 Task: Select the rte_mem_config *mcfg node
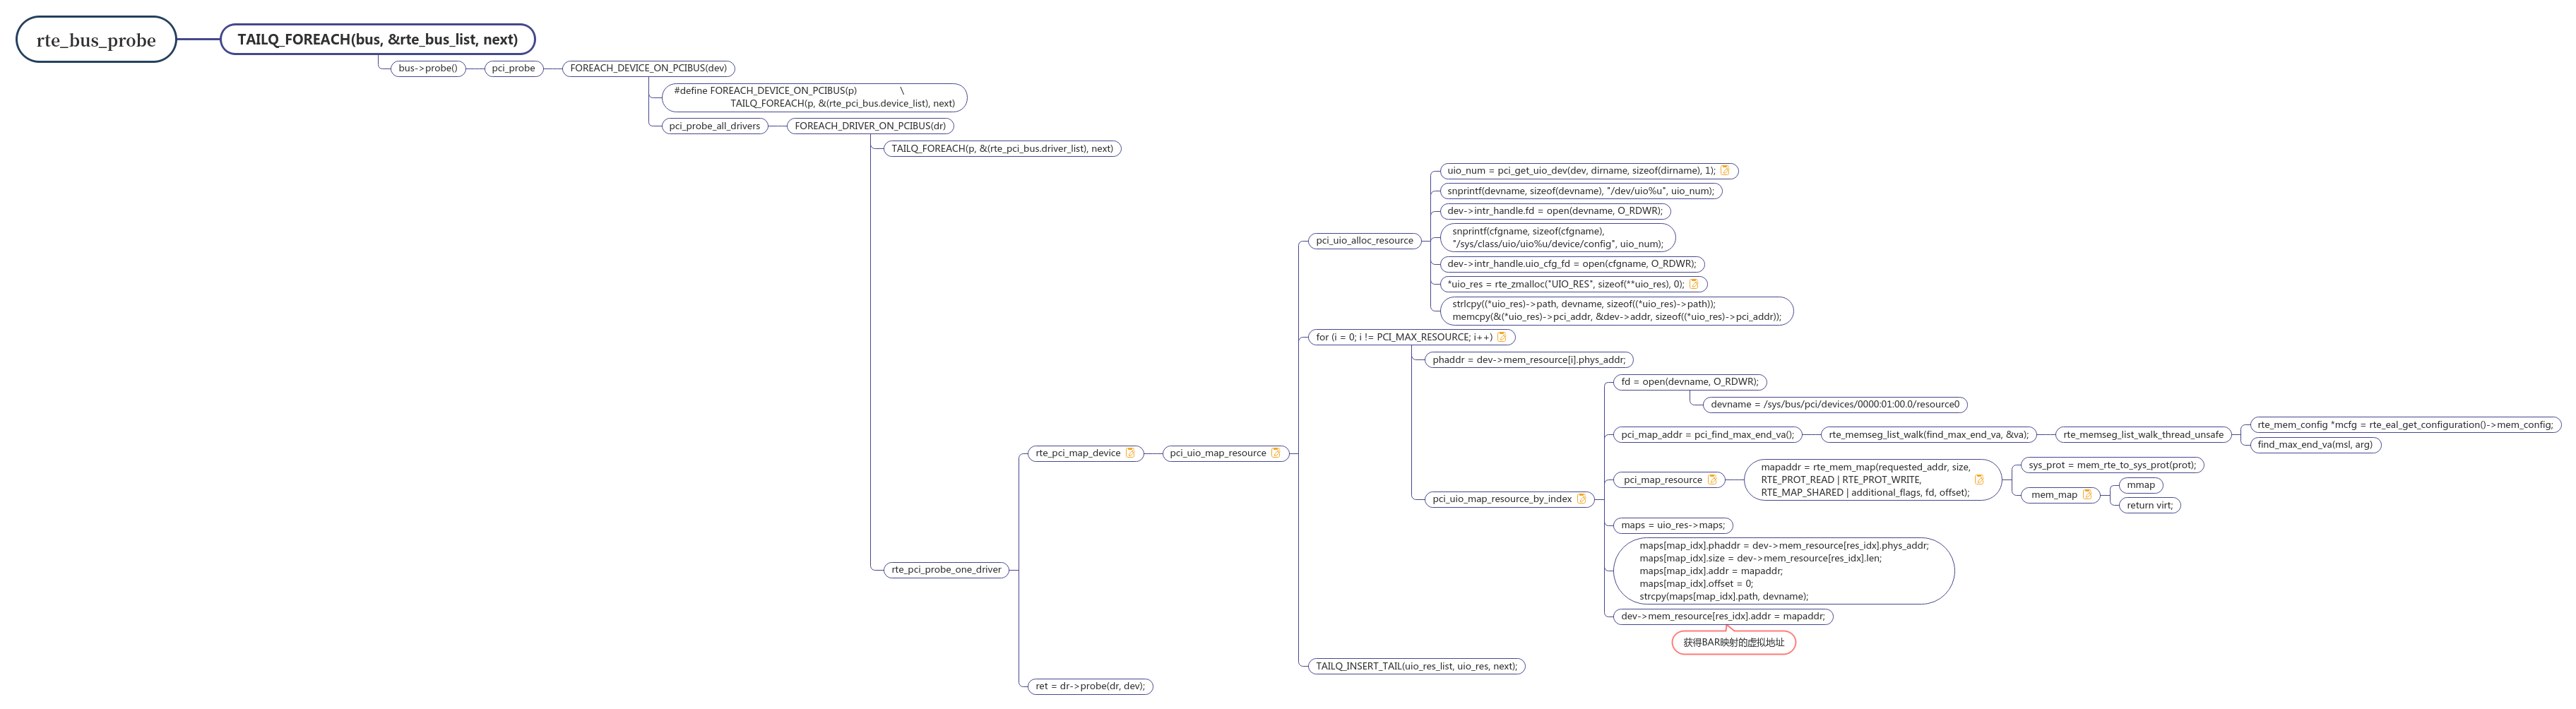2405,425
